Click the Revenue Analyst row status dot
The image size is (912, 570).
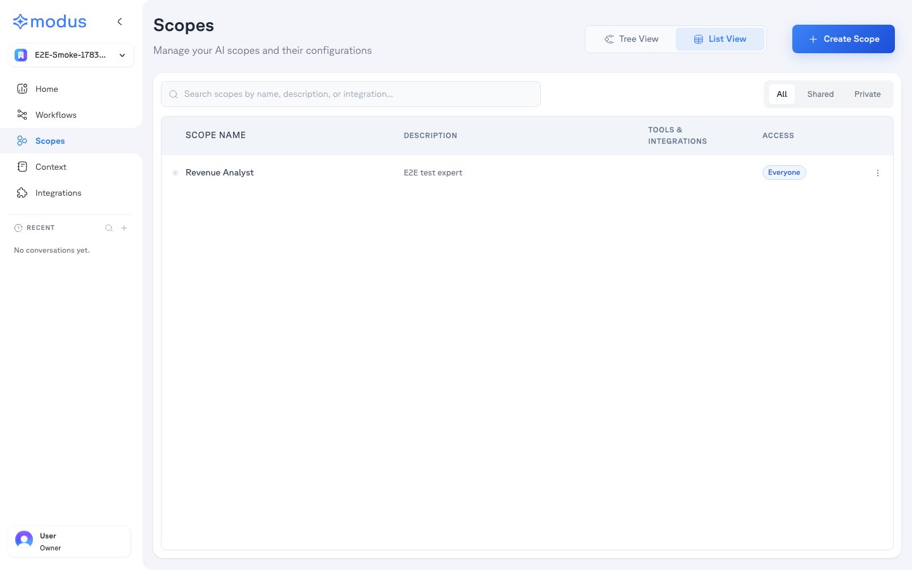175,173
